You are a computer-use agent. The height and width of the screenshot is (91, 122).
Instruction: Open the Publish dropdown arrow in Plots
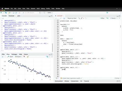click(x=49, y=57)
